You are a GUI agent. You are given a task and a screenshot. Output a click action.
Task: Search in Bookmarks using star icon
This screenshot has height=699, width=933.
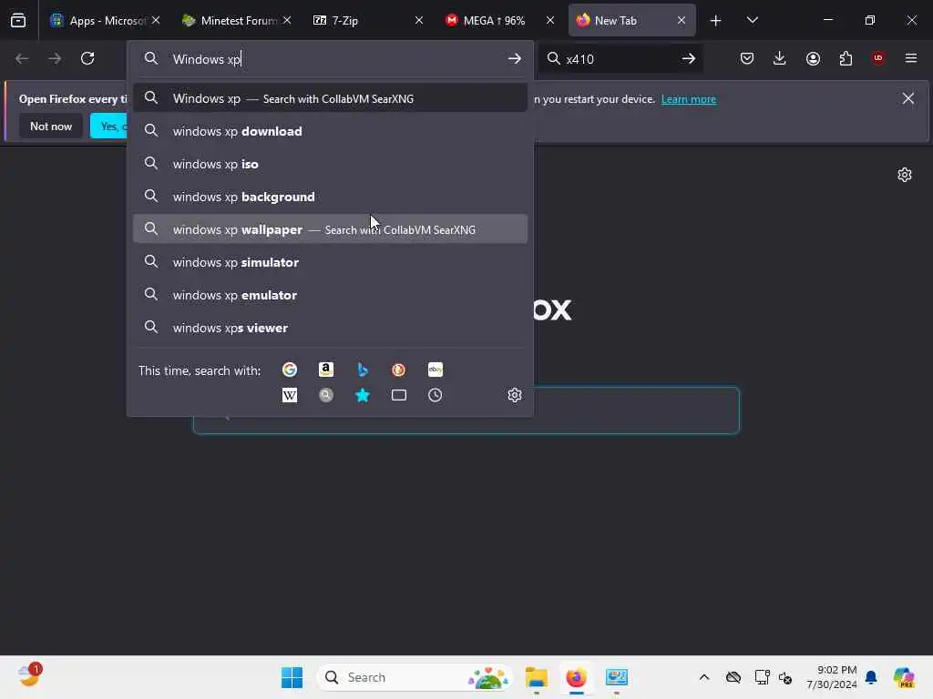click(363, 395)
